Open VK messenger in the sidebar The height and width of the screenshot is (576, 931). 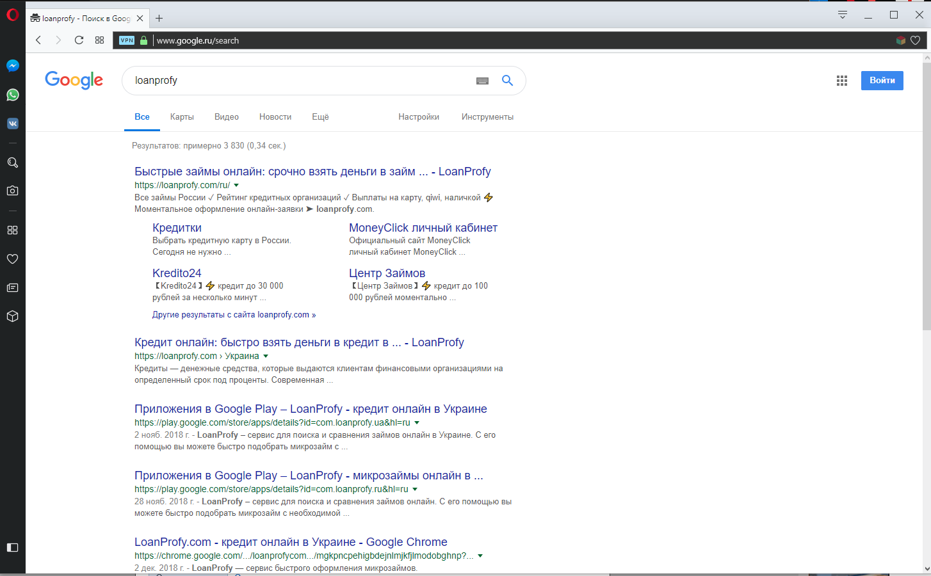pos(12,124)
